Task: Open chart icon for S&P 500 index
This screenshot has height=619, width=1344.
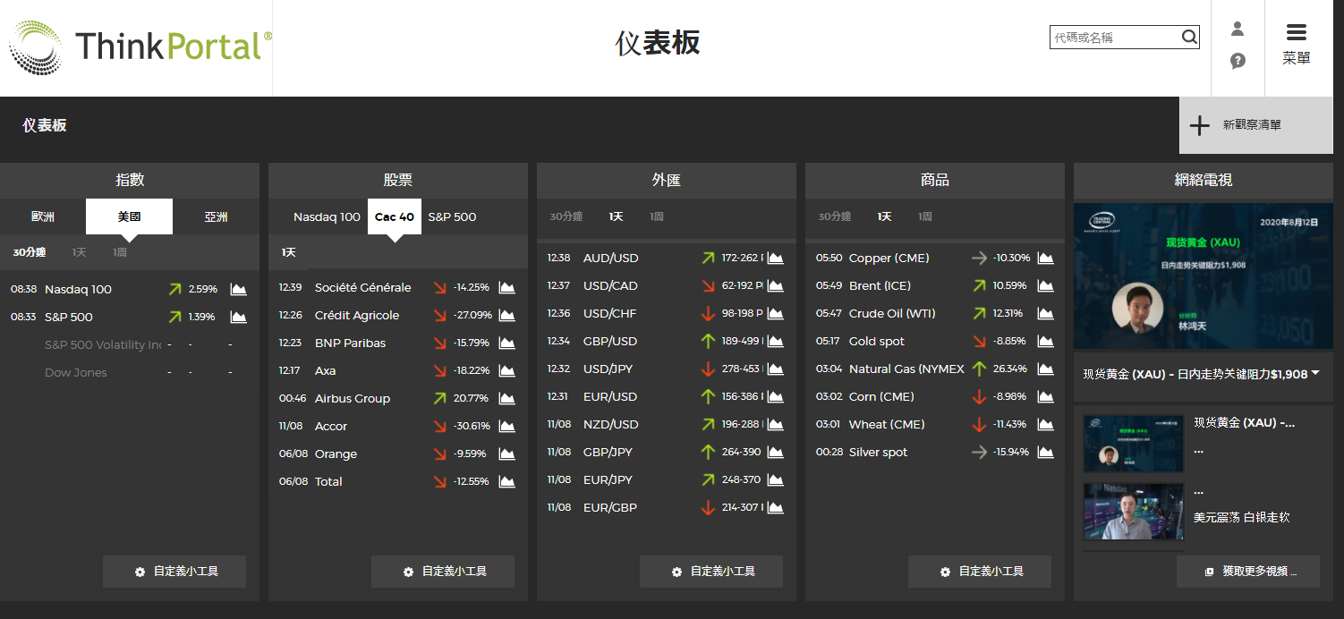Action: pos(238,317)
